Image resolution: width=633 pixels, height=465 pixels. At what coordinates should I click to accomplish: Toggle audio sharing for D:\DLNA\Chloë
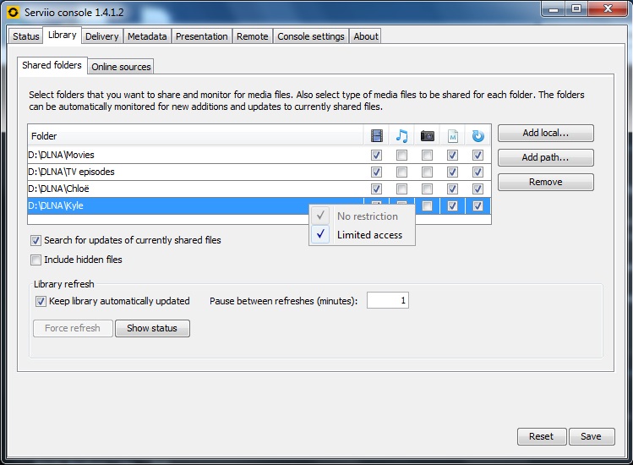pos(401,189)
